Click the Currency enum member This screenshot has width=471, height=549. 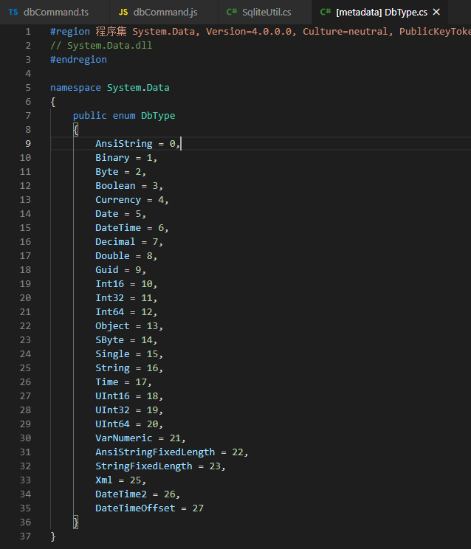pos(118,199)
